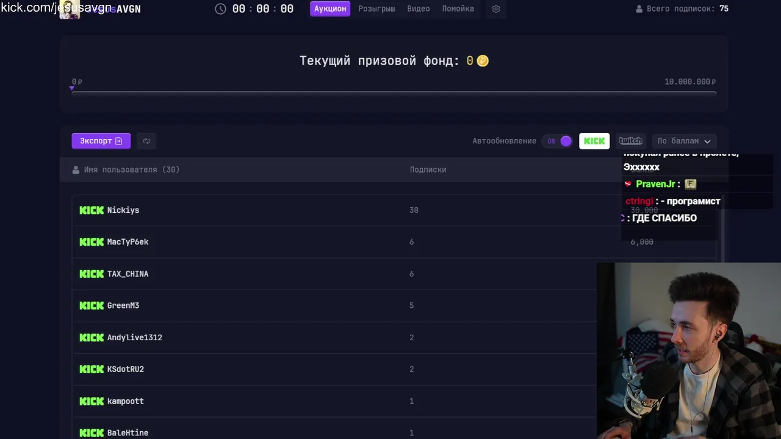
Task: Click the user icon in Имя пользователя header
Action: click(76, 170)
